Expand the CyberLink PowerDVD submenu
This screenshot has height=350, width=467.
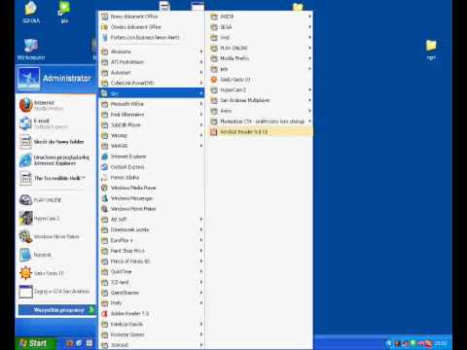152,84
